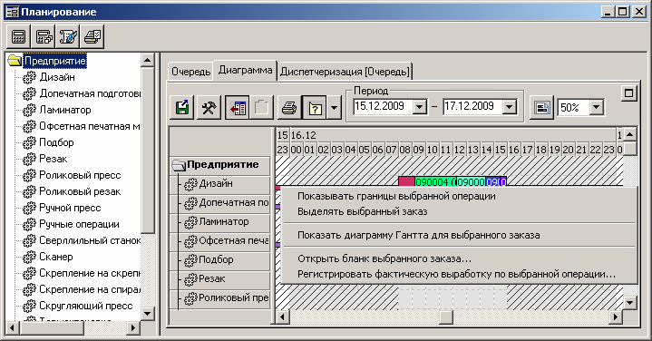Select Резак in the left tree
The image size is (652, 341).
[53, 159]
